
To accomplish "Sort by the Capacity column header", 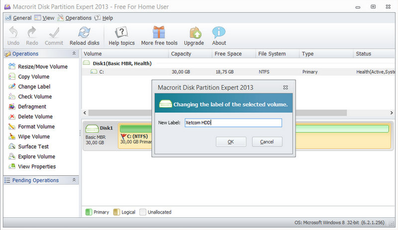I will click(x=190, y=54).
